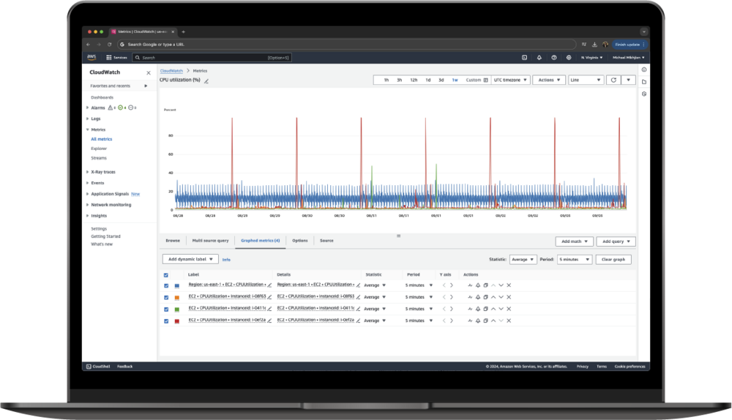This screenshot has height=420, width=732.
Task: Remove the Region us-east-1 metric row
Action: [x=509, y=285]
